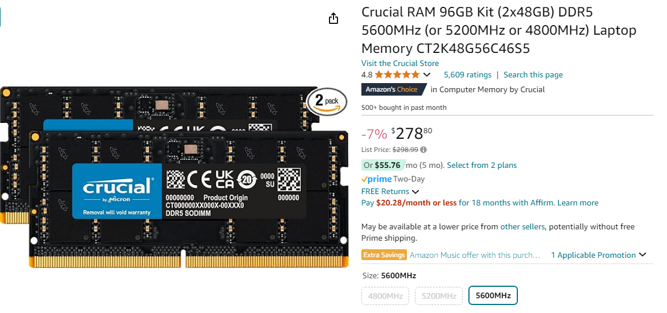
Task: Select the 5200MHz size option
Action: click(x=438, y=296)
